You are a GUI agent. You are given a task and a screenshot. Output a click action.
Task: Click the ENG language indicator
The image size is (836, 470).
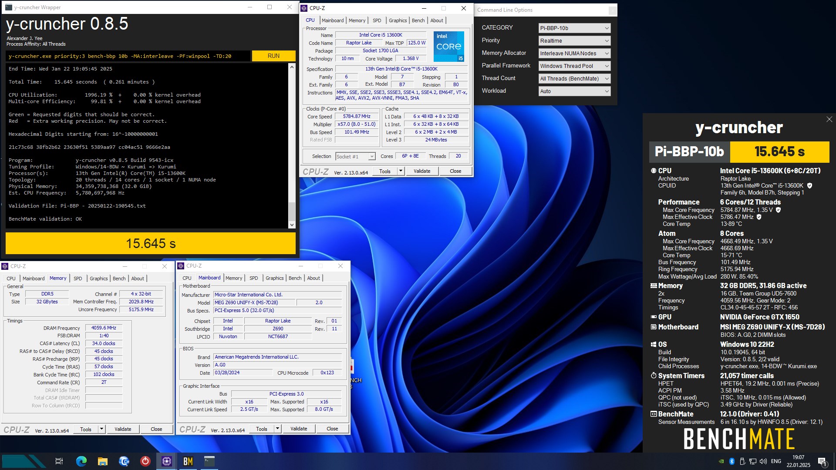[x=776, y=461]
